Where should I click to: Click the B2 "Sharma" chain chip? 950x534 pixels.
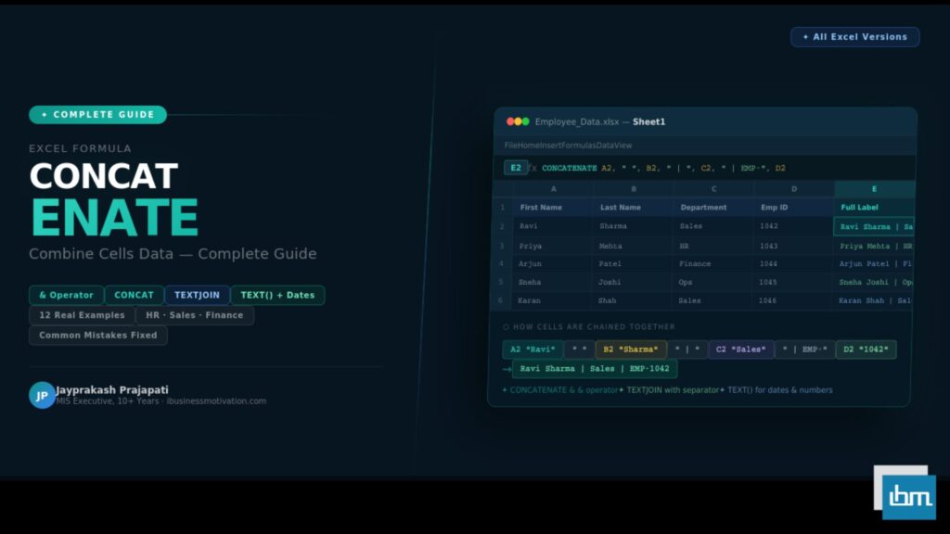(x=631, y=350)
